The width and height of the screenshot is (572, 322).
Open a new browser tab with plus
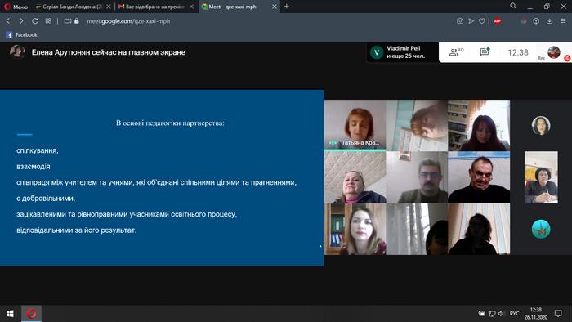287,7
